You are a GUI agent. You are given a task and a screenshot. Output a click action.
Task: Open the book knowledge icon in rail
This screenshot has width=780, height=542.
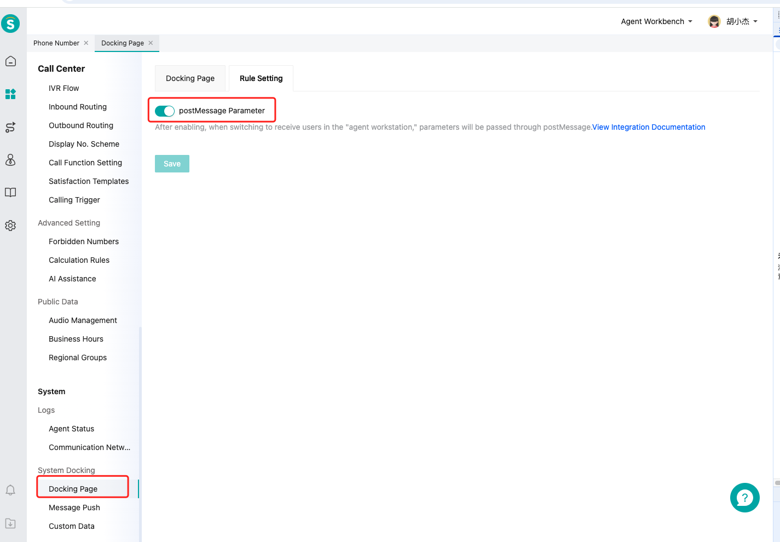10,193
